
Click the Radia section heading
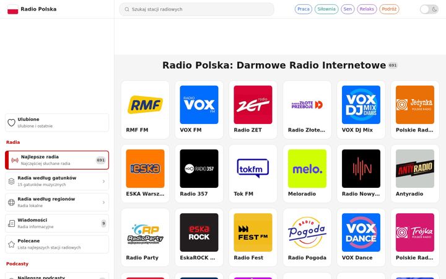pyautogui.click(x=13, y=142)
